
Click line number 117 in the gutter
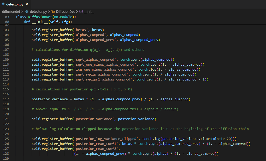6,99
